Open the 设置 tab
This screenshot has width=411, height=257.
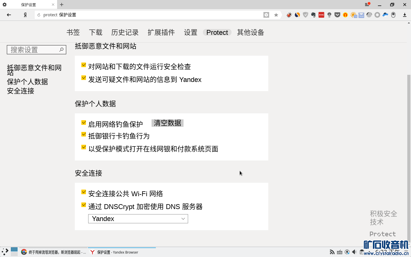[191, 33]
